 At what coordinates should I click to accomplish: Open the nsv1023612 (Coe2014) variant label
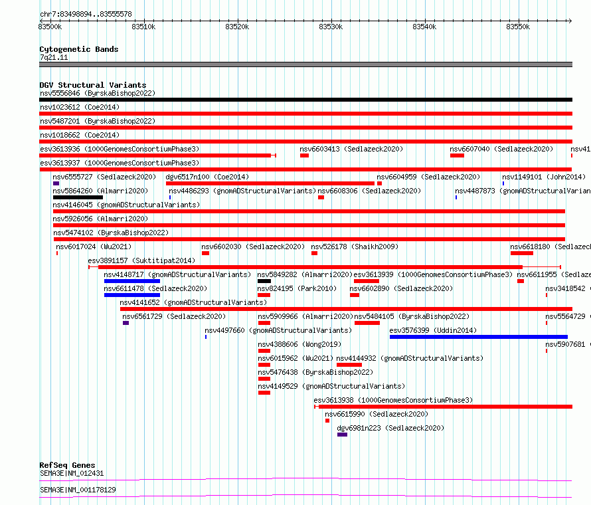pos(80,107)
